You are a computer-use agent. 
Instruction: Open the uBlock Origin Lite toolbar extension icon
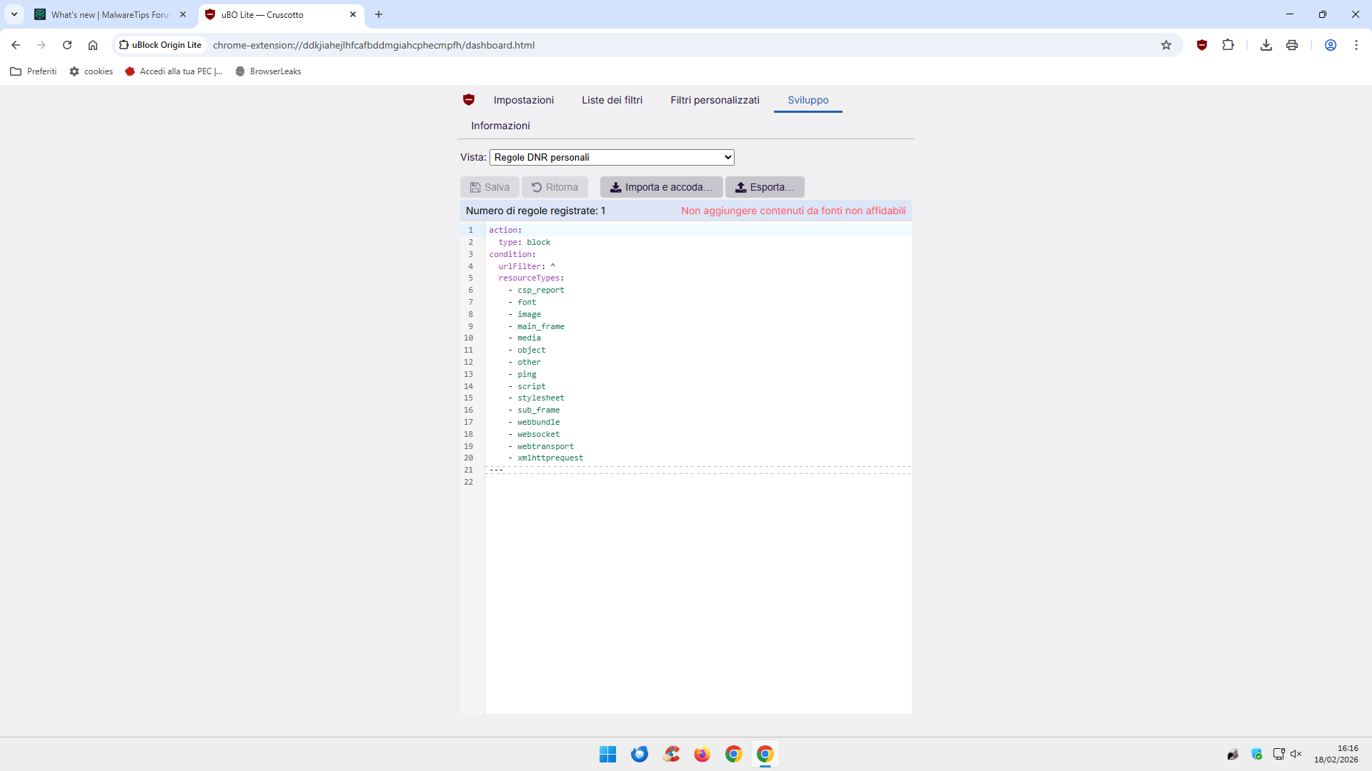[x=1202, y=45]
